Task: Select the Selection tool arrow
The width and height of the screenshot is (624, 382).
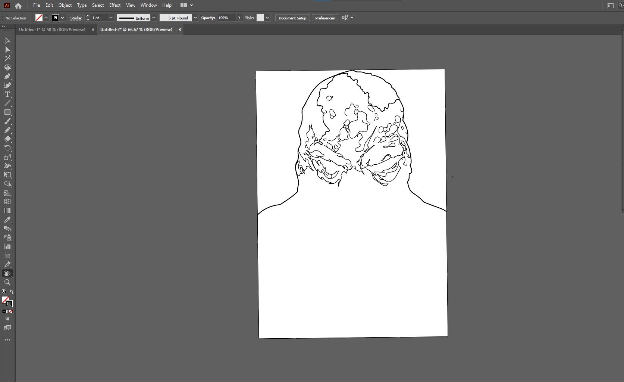Action: [7, 40]
